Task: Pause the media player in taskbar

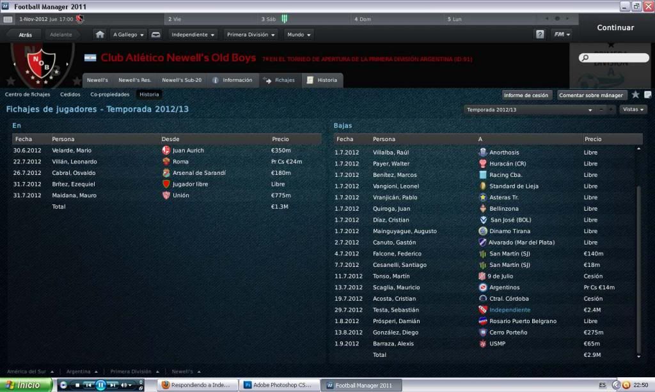Action: pyautogui.click(x=100, y=386)
